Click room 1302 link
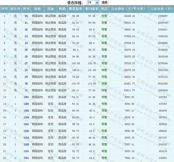This screenshot has width=174, height=162. [x=26, y=104]
